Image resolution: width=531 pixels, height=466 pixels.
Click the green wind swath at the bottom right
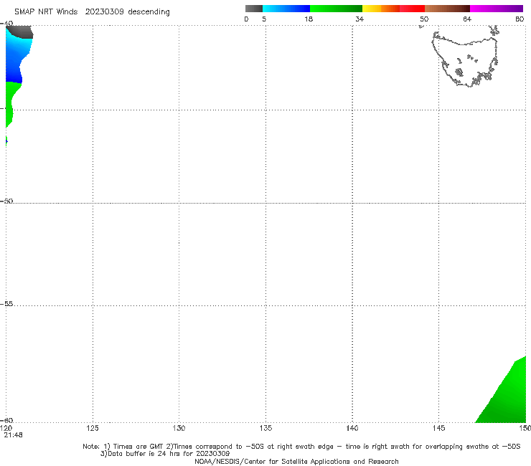[x=507, y=396]
